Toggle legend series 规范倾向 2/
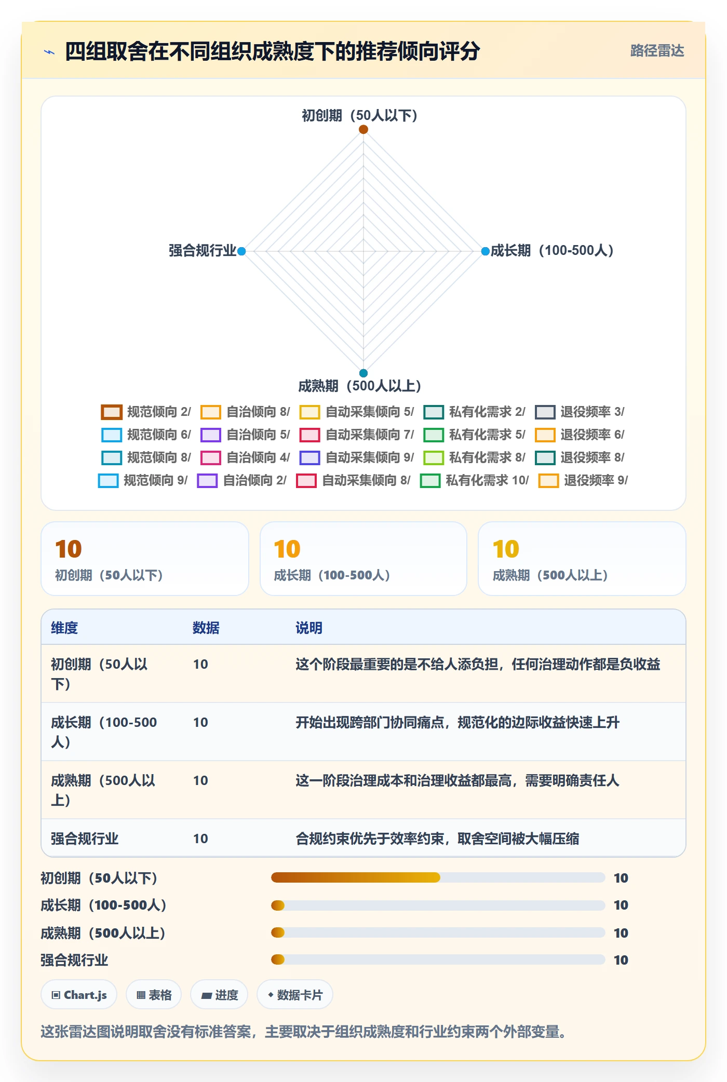 tap(146, 412)
